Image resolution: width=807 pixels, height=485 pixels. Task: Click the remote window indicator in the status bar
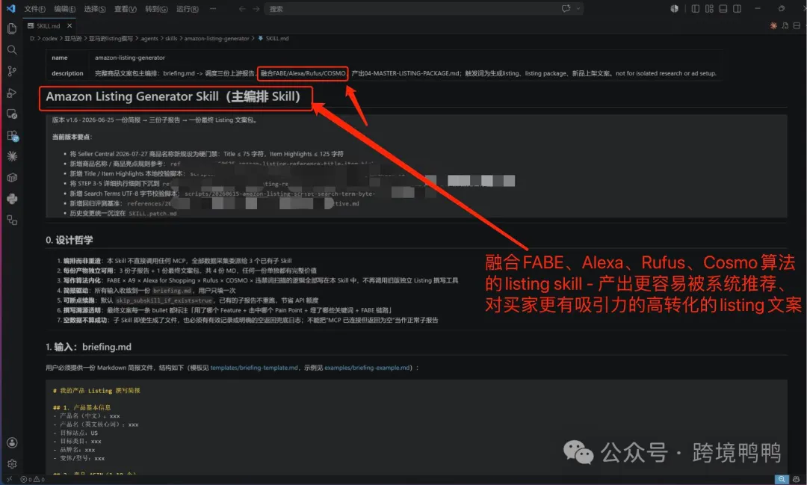[9, 479]
